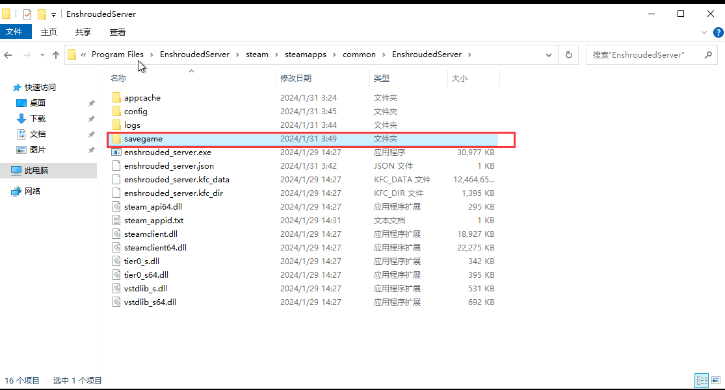This screenshot has height=390, width=725.
Task: Switch to large icons view layout
Action: [716, 380]
